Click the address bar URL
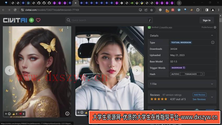The image size is (222, 125). click(x=52, y=10)
